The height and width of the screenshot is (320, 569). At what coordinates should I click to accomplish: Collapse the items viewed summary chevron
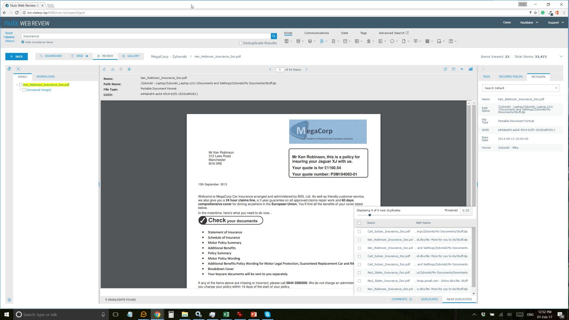pos(562,56)
